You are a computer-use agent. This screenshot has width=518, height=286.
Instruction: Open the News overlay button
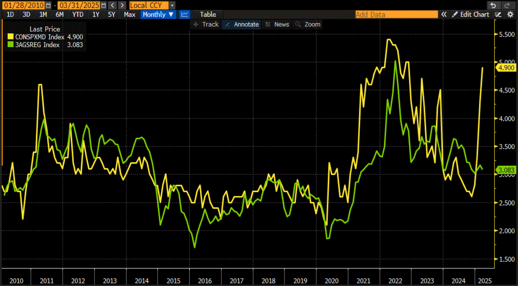(277, 24)
